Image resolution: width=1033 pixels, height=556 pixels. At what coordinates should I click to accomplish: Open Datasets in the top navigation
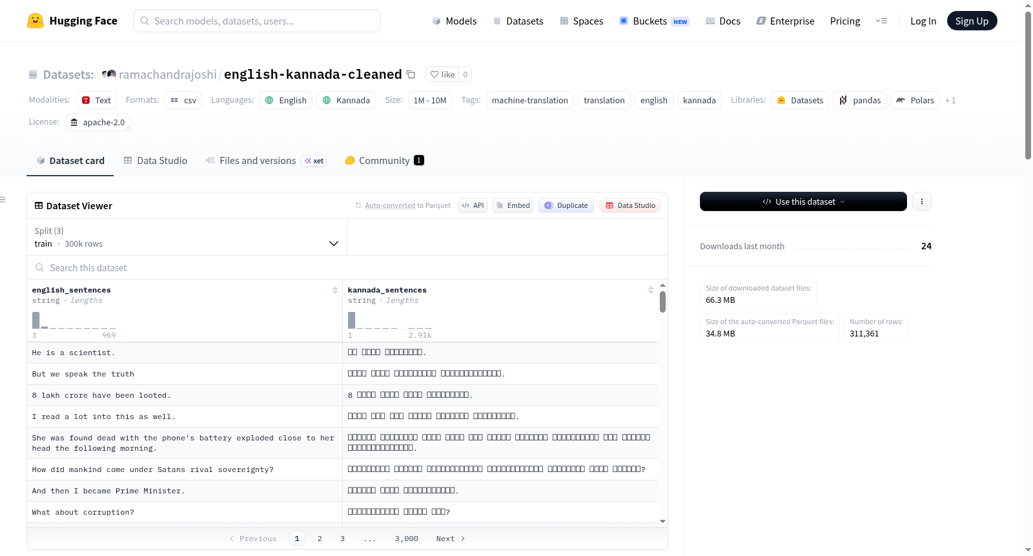(x=518, y=21)
